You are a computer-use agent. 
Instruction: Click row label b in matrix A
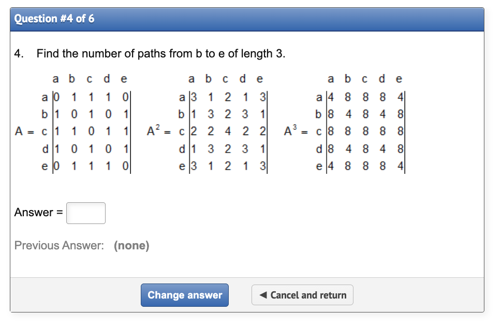(45, 113)
